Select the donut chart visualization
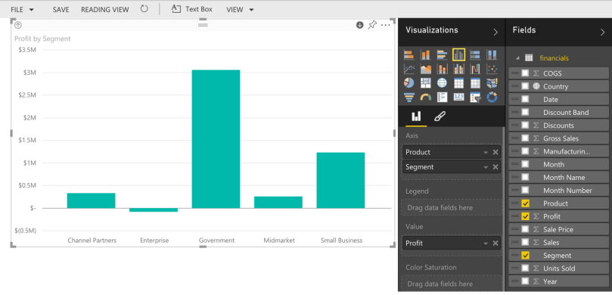612x295 pixels. coord(492,97)
